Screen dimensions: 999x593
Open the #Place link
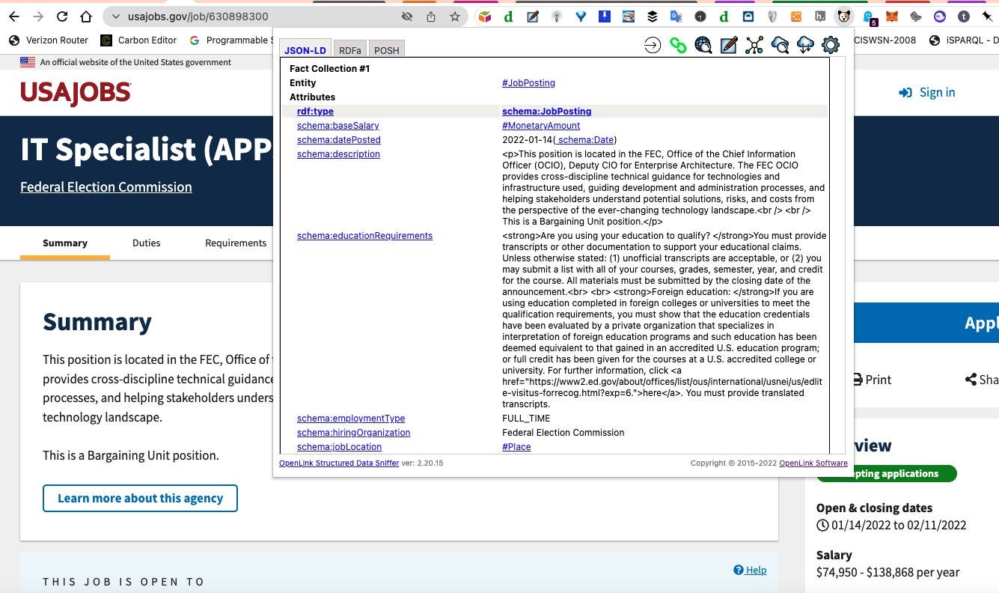516,447
